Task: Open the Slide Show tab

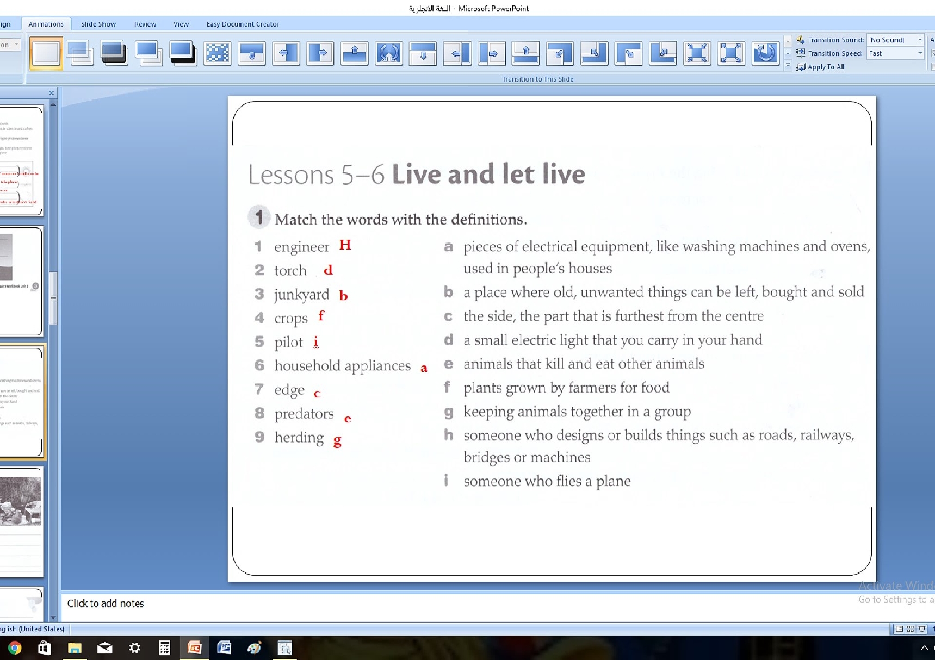Action: pyautogui.click(x=98, y=24)
